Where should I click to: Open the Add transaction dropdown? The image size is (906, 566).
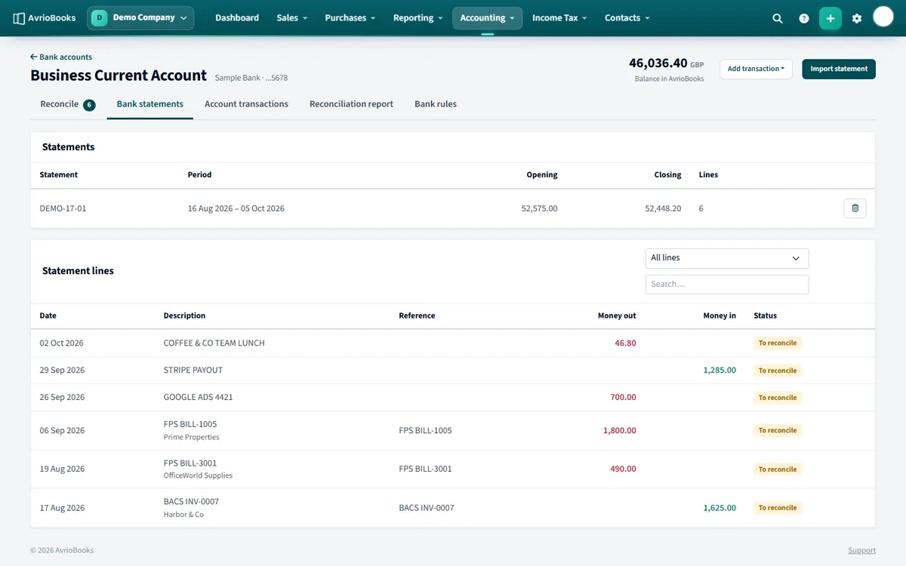pyautogui.click(x=756, y=69)
